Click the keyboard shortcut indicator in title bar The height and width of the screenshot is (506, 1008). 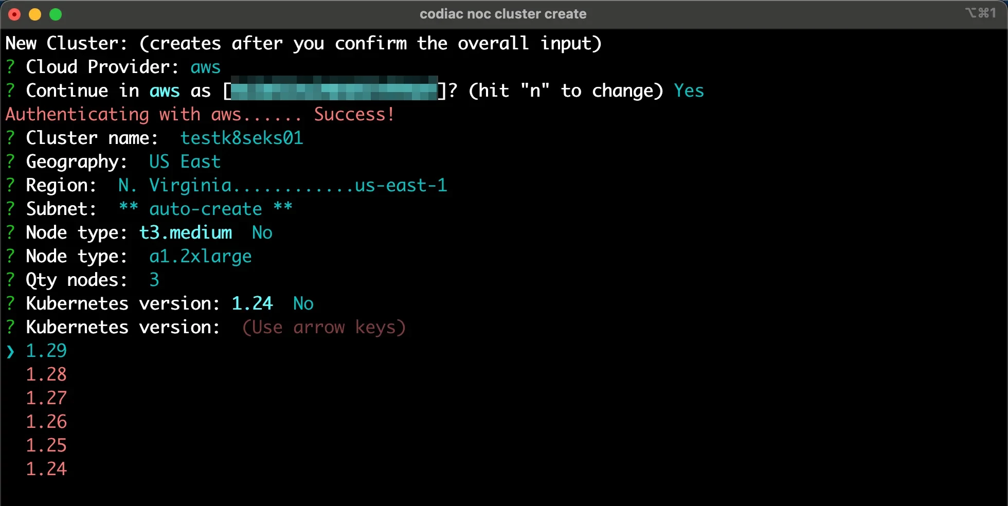pos(980,13)
